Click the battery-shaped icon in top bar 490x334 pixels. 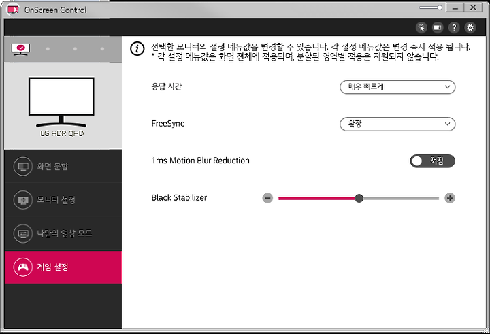click(x=438, y=28)
